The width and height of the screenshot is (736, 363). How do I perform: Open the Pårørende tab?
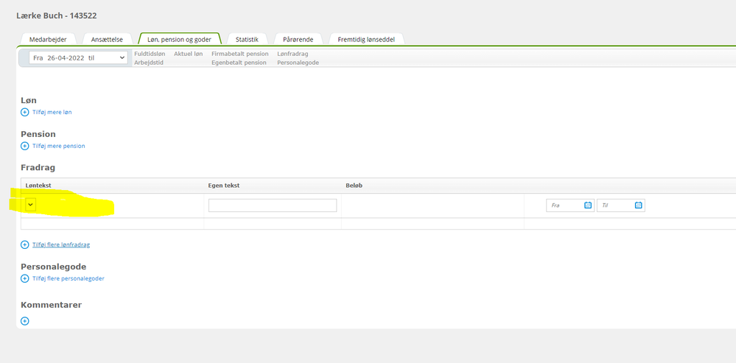(x=298, y=40)
